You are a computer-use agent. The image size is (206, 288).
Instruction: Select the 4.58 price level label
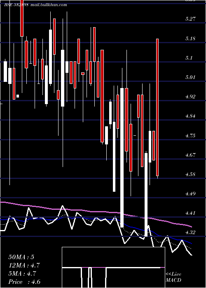click(190, 174)
